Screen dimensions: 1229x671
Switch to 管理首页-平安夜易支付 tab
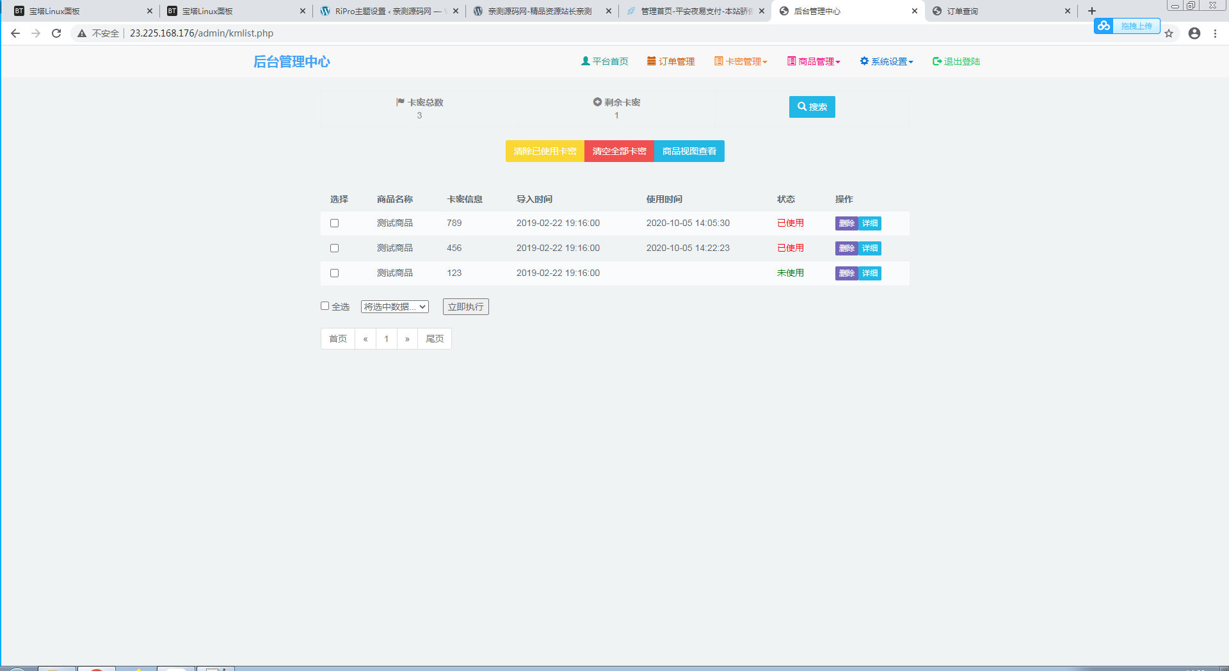(x=695, y=11)
